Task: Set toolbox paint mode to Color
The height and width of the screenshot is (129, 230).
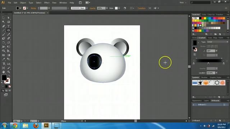Action: coord(3,86)
